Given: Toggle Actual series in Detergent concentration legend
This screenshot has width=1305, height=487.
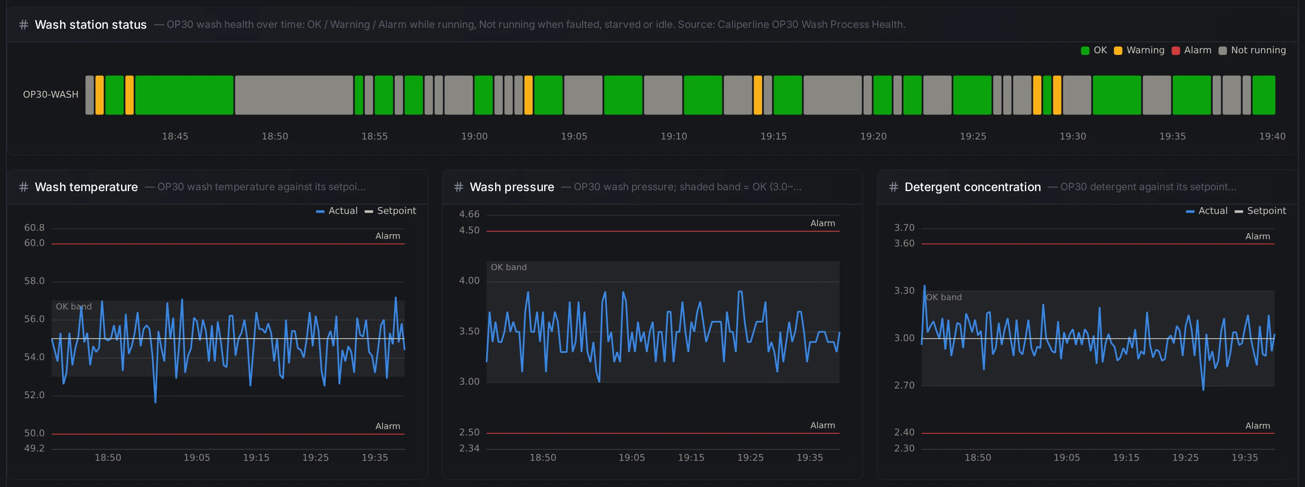Looking at the screenshot, I should (1206, 211).
